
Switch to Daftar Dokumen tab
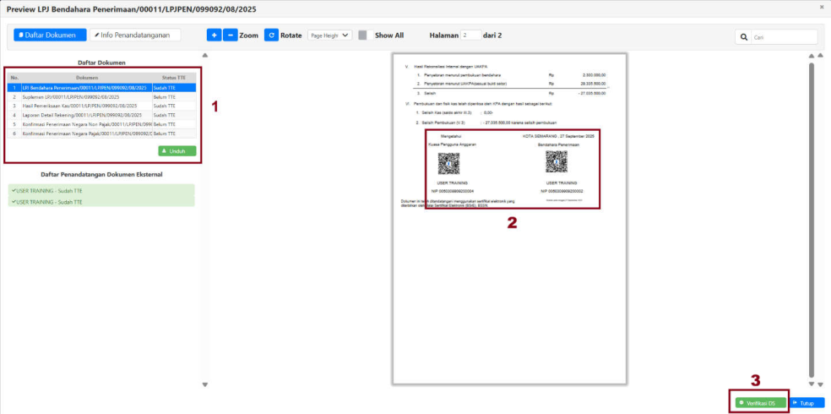[x=50, y=35]
